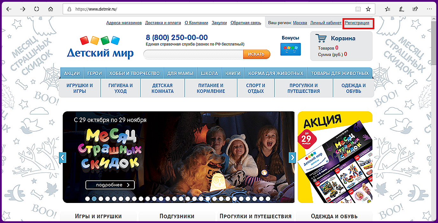This screenshot has width=438, height=223.
Task: Open ПРОГУЛКИ И ПУТЕШЕСТВИЯ category
Action: click(304, 88)
